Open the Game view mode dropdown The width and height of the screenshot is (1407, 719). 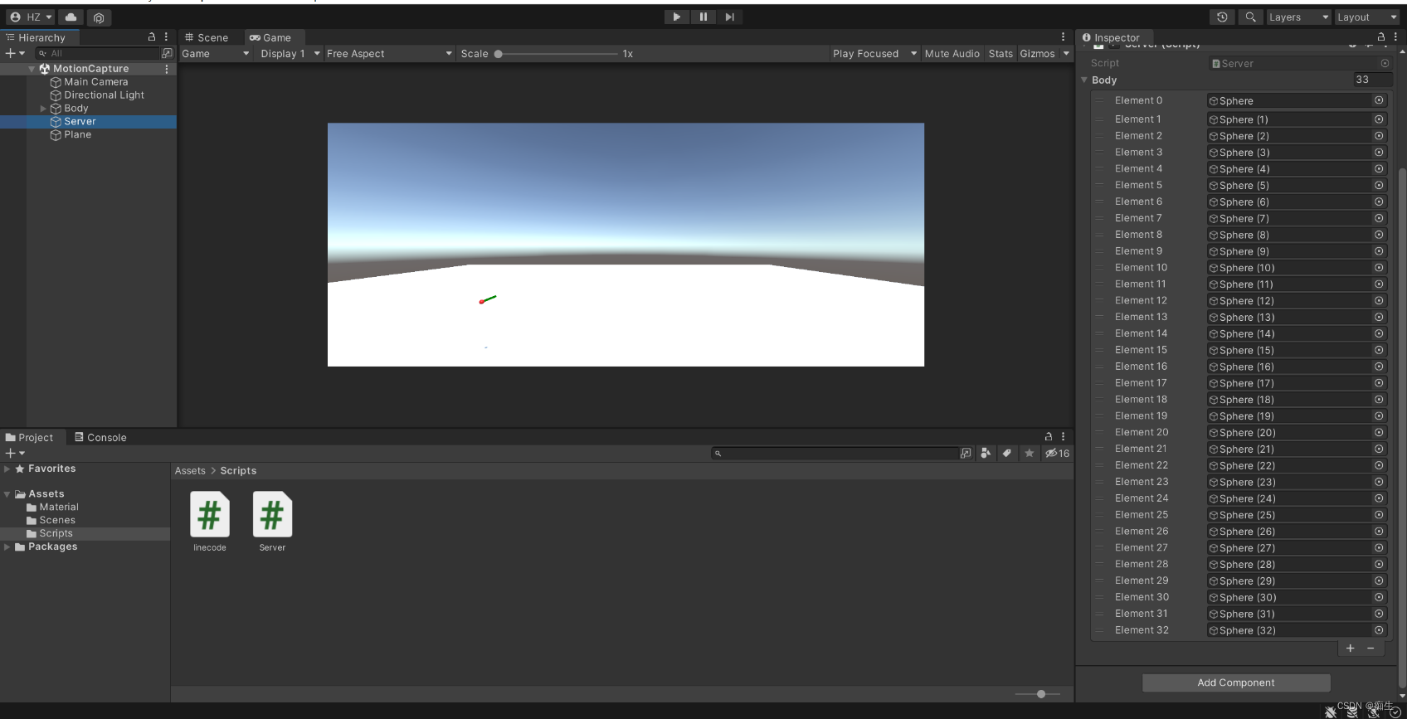(216, 54)
